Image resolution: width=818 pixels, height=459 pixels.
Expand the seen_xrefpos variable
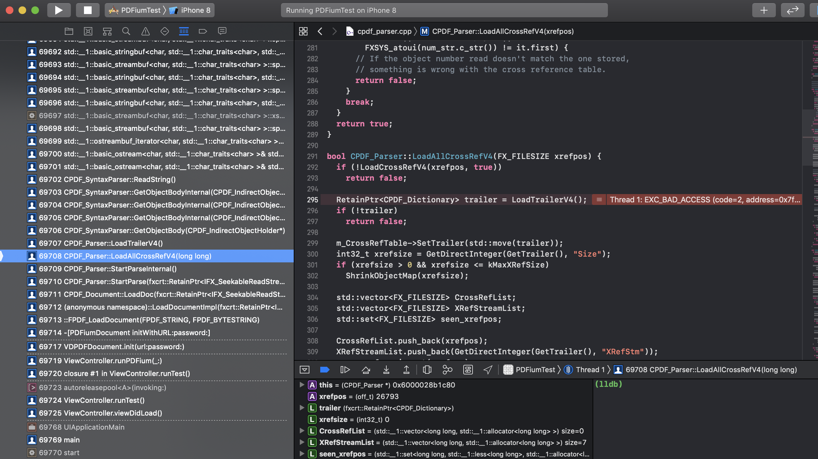(302, 454)
